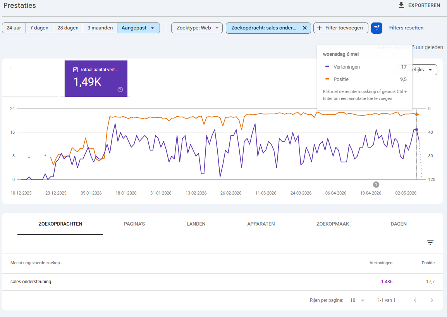
Task: Uncheck Totaal aantal vertoningen checkbox
Action: 76,70
